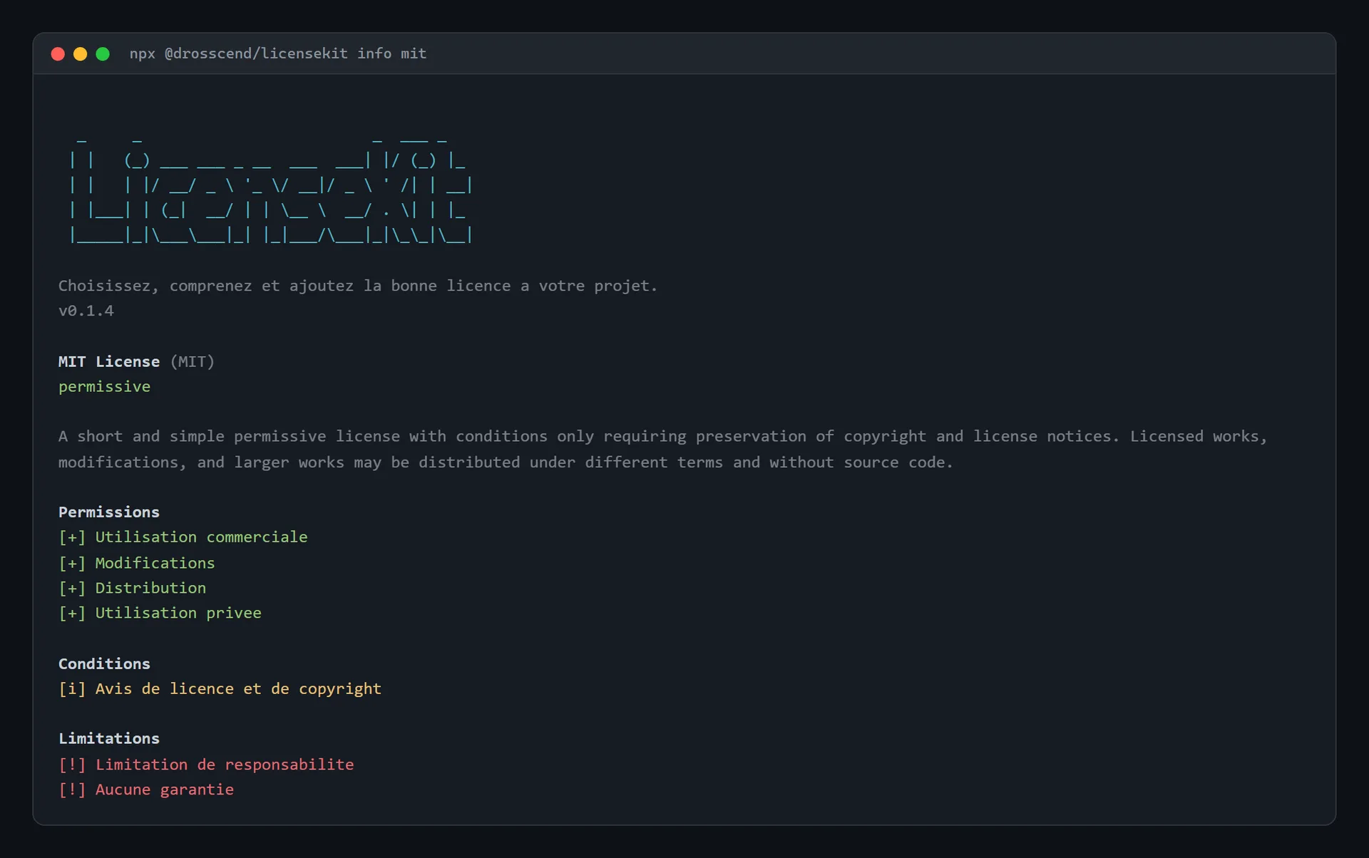Click the green maximize window dot

coord(103,54)
